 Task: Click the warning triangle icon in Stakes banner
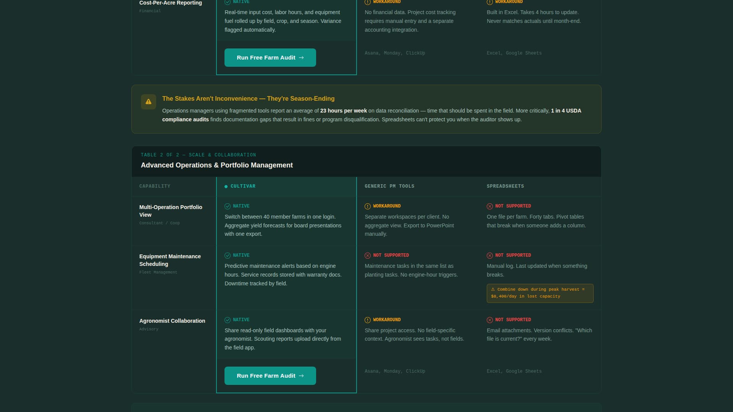pyautogui.click(x=149, y=102)
